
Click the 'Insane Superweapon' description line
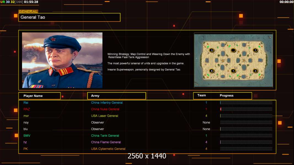point(144,70)
